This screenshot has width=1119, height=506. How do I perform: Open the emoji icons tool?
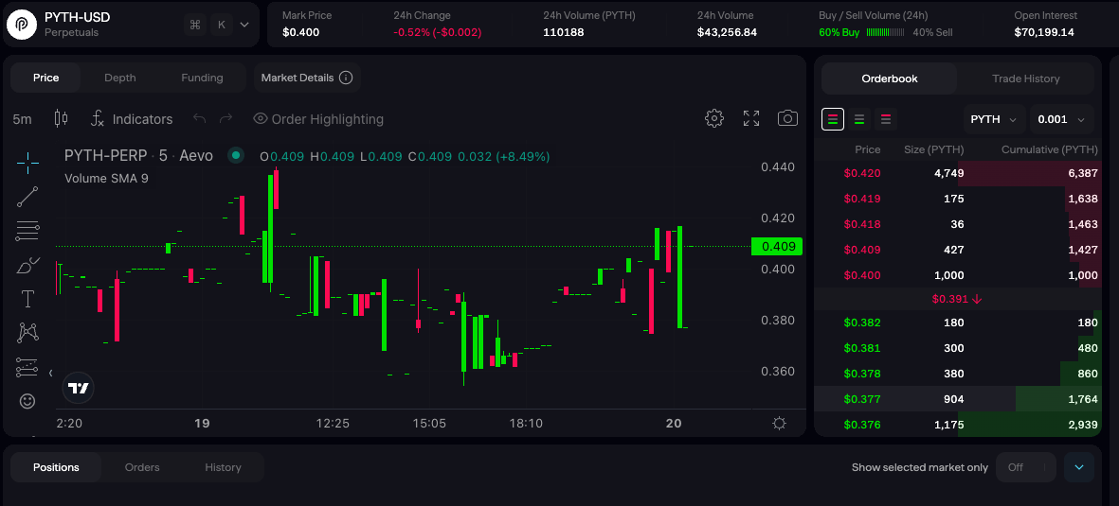tap(27, 401)
